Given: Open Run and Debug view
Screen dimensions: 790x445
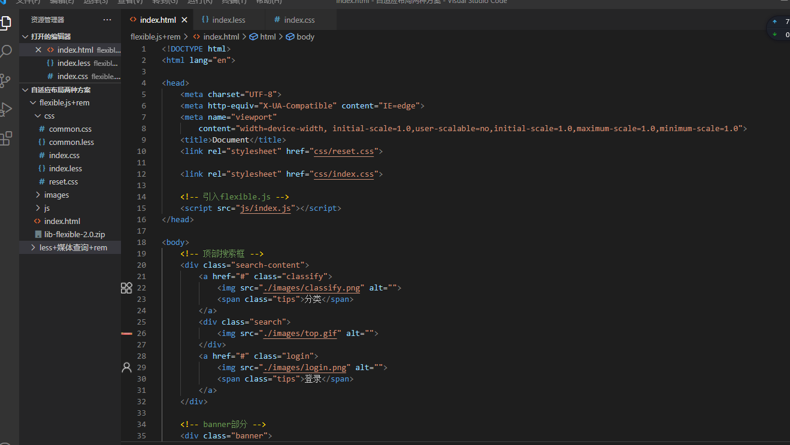Looking at the screenshot, I should [5, 110].
